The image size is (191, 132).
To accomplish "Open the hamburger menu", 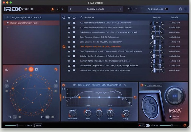I will coord(186,9).
